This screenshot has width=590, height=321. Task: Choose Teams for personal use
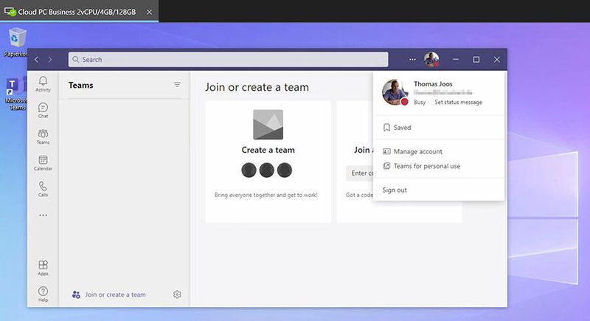coord(439,166)
